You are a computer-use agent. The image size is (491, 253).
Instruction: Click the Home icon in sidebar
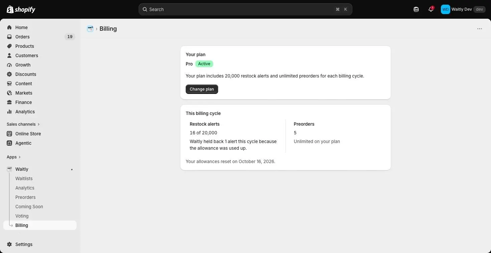9,27
